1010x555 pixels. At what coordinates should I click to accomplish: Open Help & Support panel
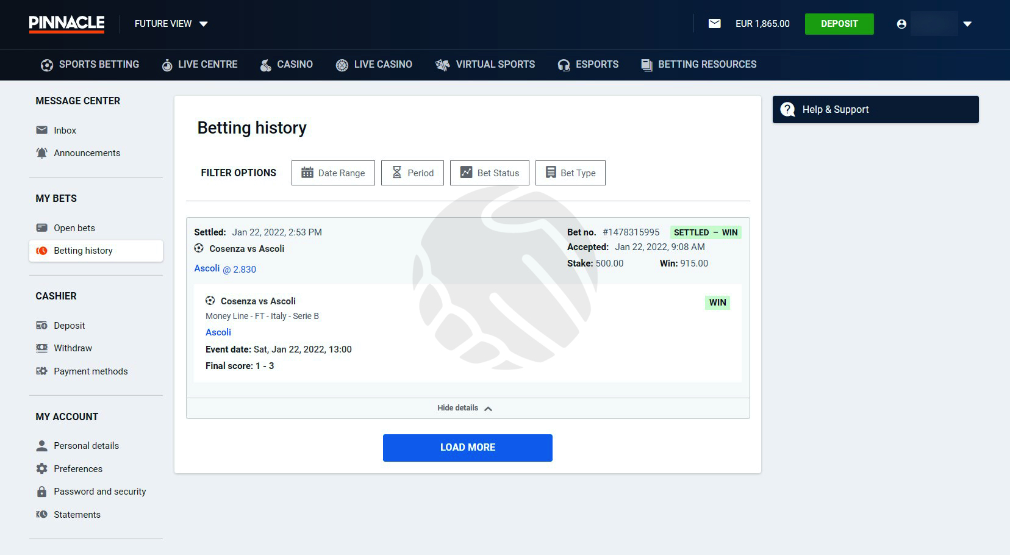pos(876,109)
